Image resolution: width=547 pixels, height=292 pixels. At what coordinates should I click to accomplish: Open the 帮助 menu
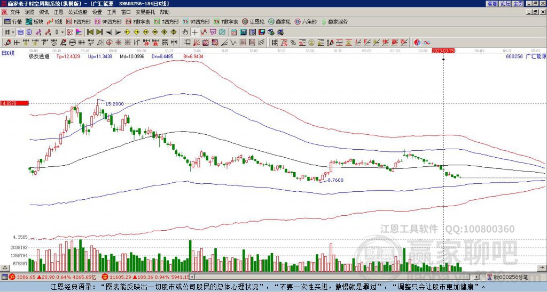tap(165, 12)
